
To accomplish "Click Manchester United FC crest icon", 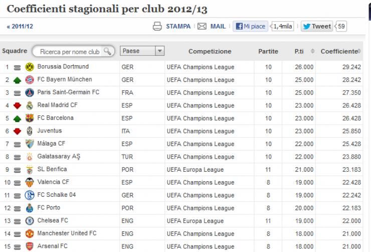I will click(x=30, y=234).
